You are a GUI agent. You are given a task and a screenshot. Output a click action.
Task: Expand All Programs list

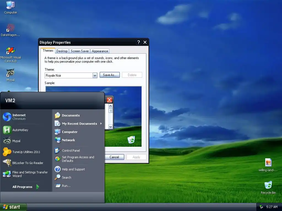26,187
